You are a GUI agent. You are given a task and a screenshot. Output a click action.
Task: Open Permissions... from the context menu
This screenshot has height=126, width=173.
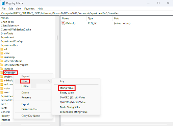pyautogui.click(x=29, y=109)
